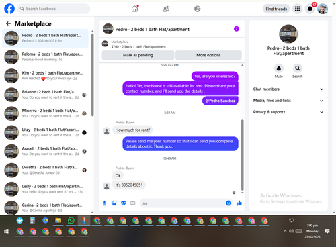Open the Home feed icon

point(134,9)
